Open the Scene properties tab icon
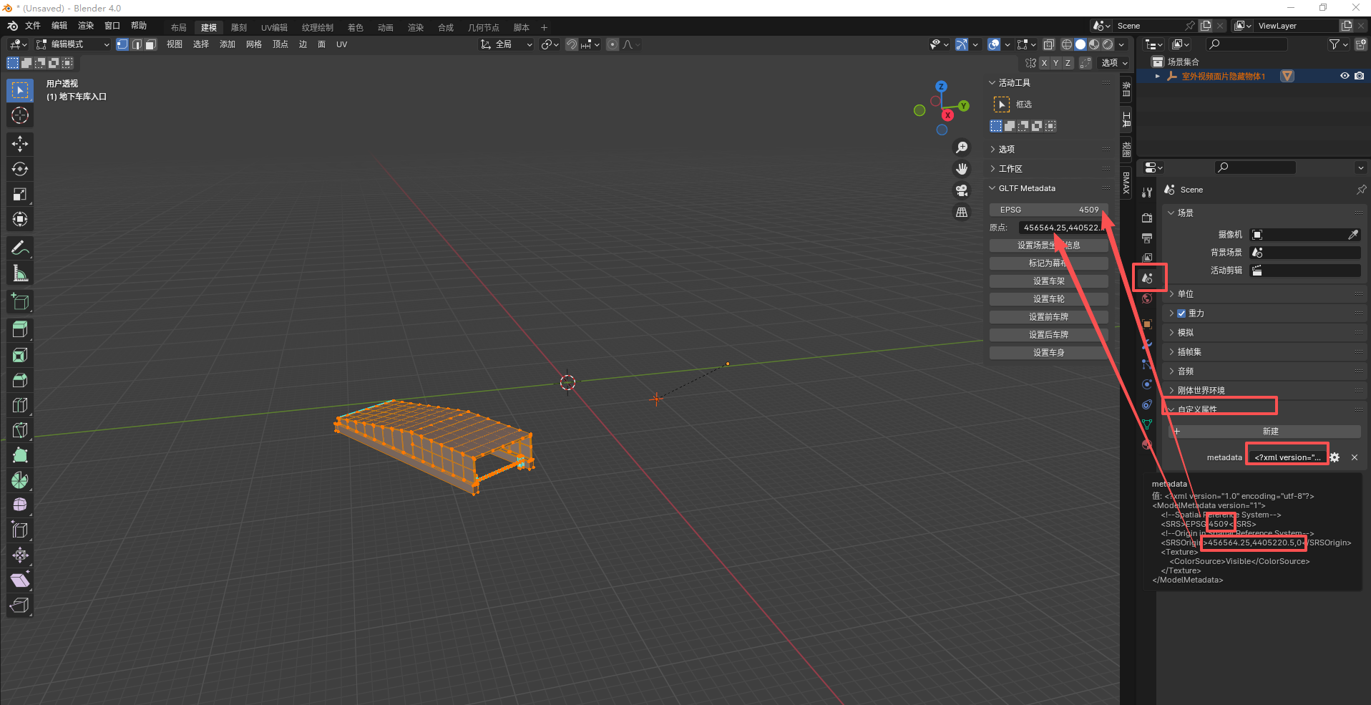 point(1148,278)
